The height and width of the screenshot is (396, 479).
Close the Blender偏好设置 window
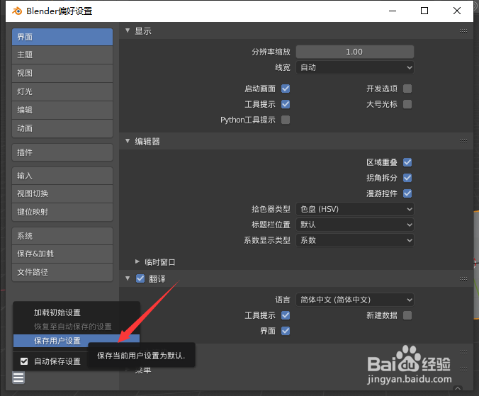[x=457, y=11]
